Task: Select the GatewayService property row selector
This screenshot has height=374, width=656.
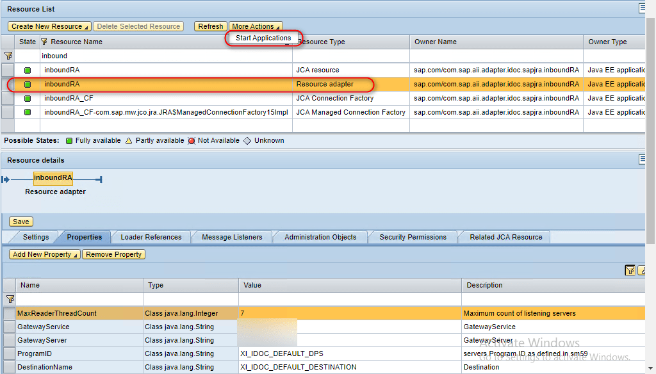Action: [x=9, y=327]
